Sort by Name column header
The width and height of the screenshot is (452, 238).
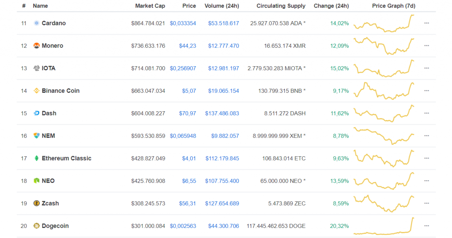pos(40,6)
